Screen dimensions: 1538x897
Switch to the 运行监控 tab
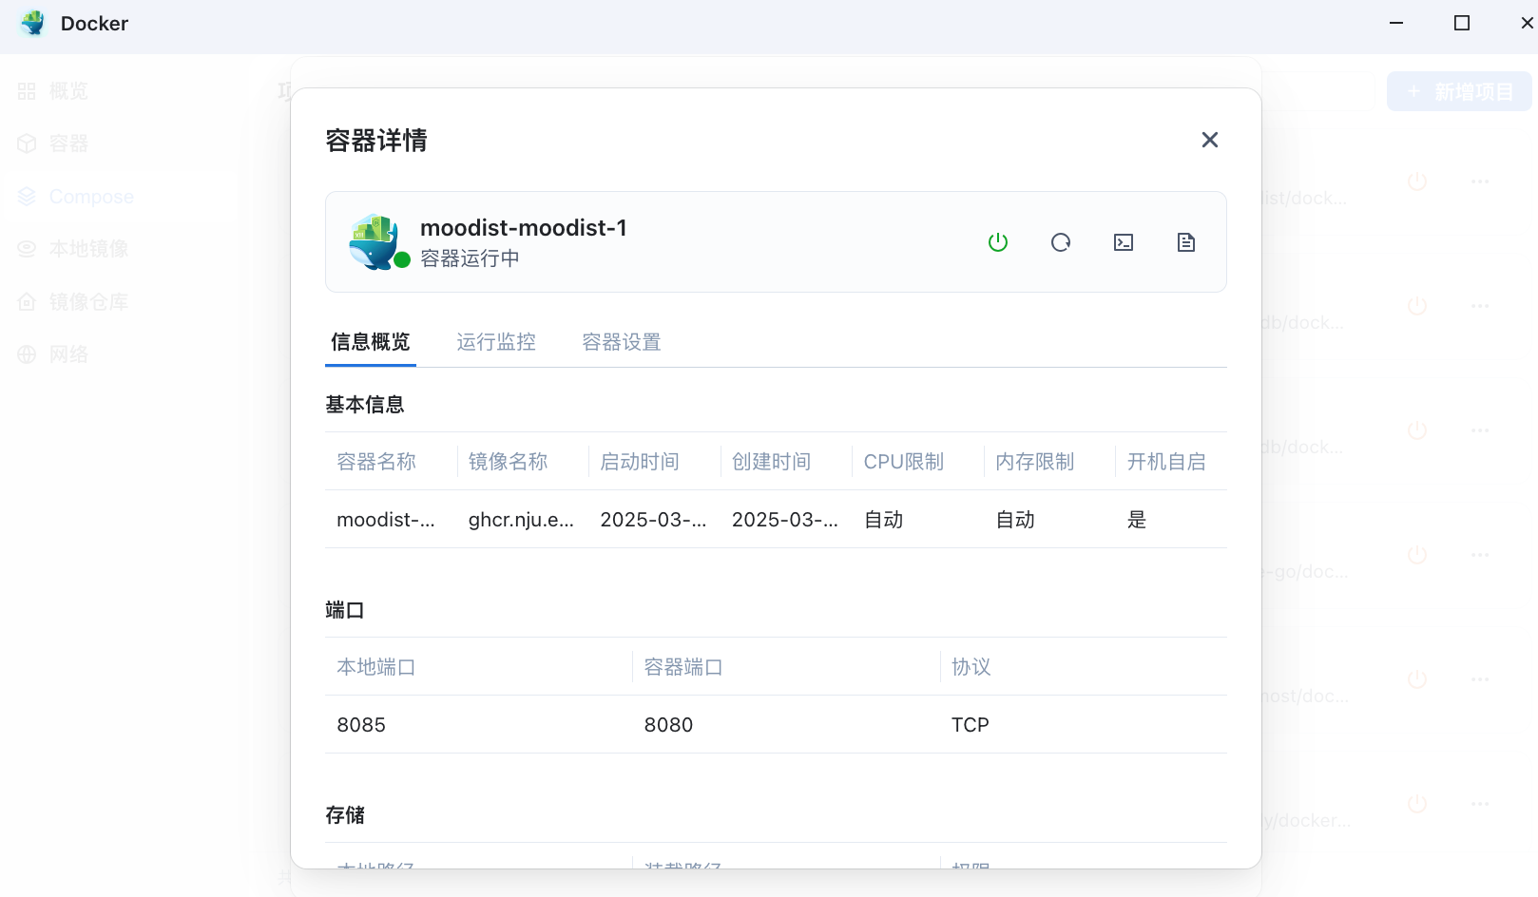(496, 342)
